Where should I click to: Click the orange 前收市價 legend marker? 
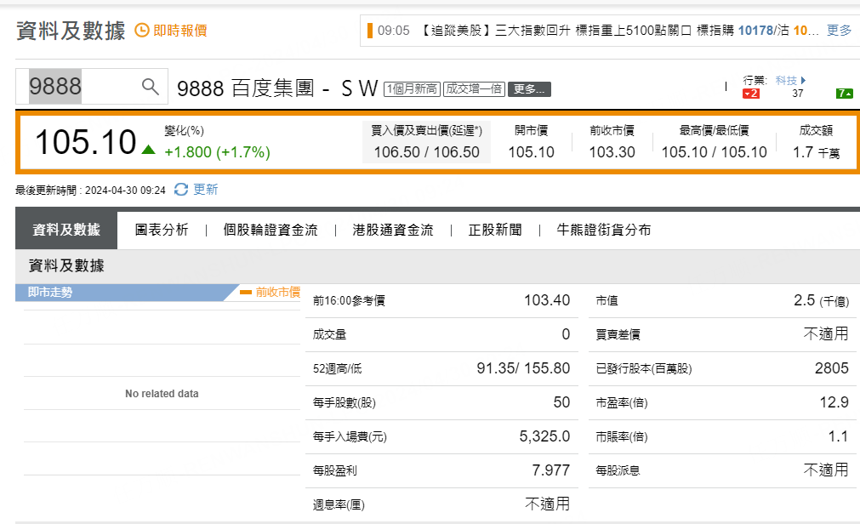tap(246, 293)
